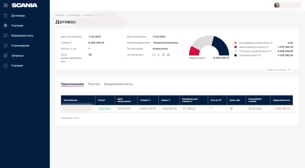
Task: Select the Приложения tab
Action: 72,84
